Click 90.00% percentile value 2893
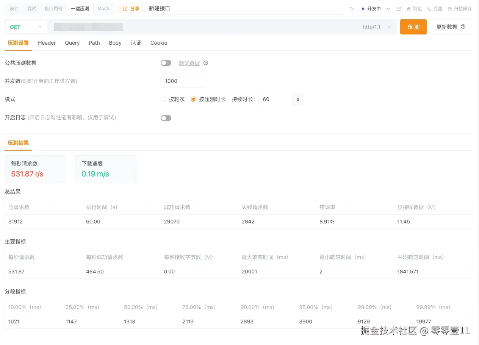The height and width of the screenshot is (345, 479). tap(247, 322)
